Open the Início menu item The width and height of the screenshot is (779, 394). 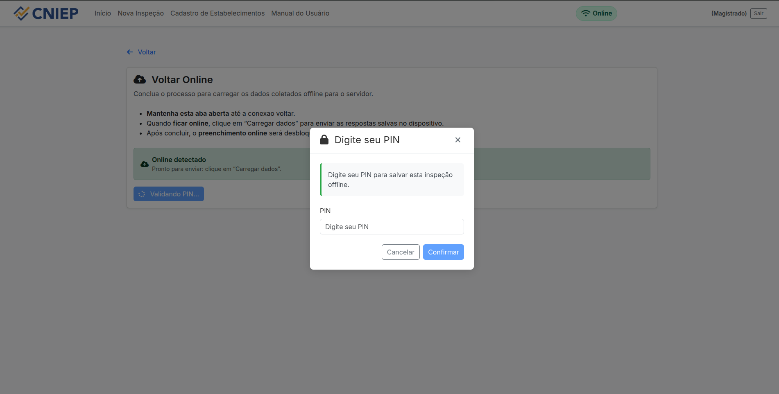[102, 14]
